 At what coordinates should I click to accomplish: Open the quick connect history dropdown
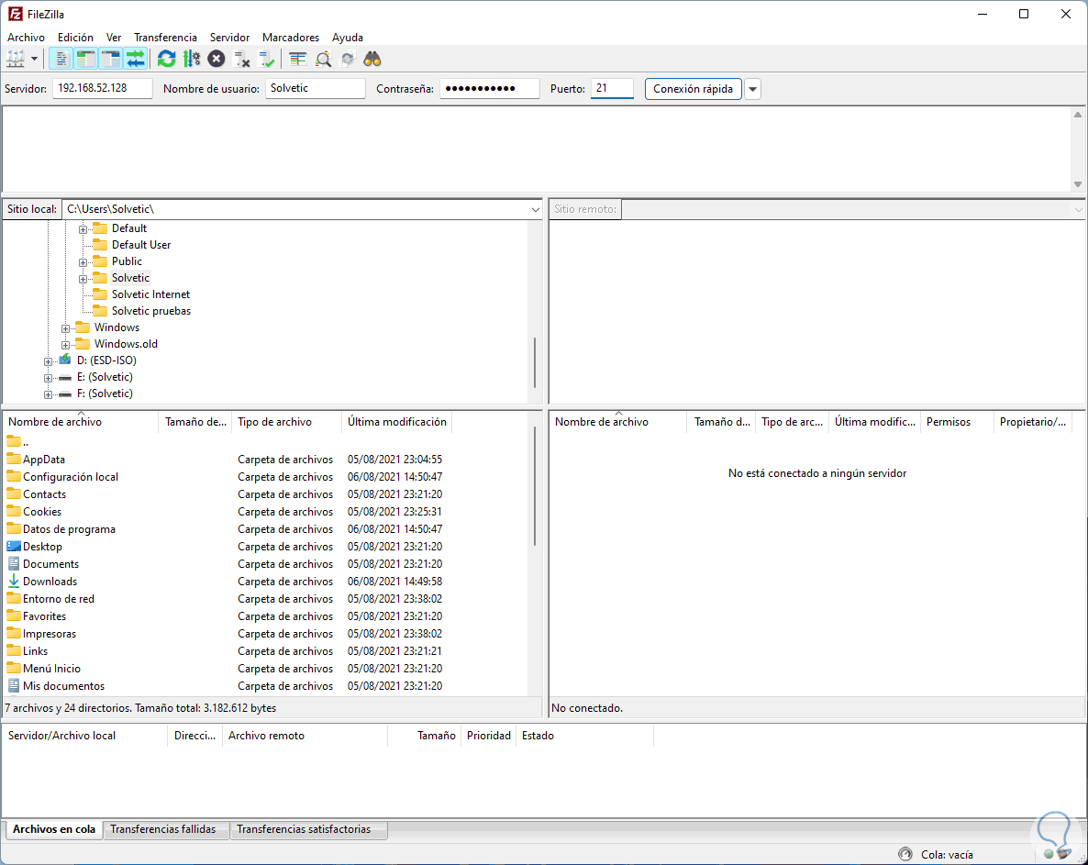click(x=753, y=89)
